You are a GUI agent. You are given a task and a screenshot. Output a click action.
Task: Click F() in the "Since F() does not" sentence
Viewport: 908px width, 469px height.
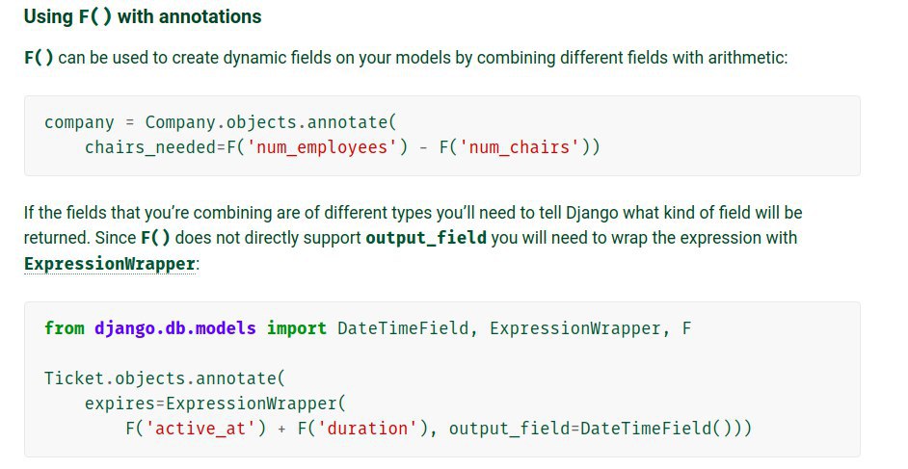pyautogui.click(x=158, y=237)
